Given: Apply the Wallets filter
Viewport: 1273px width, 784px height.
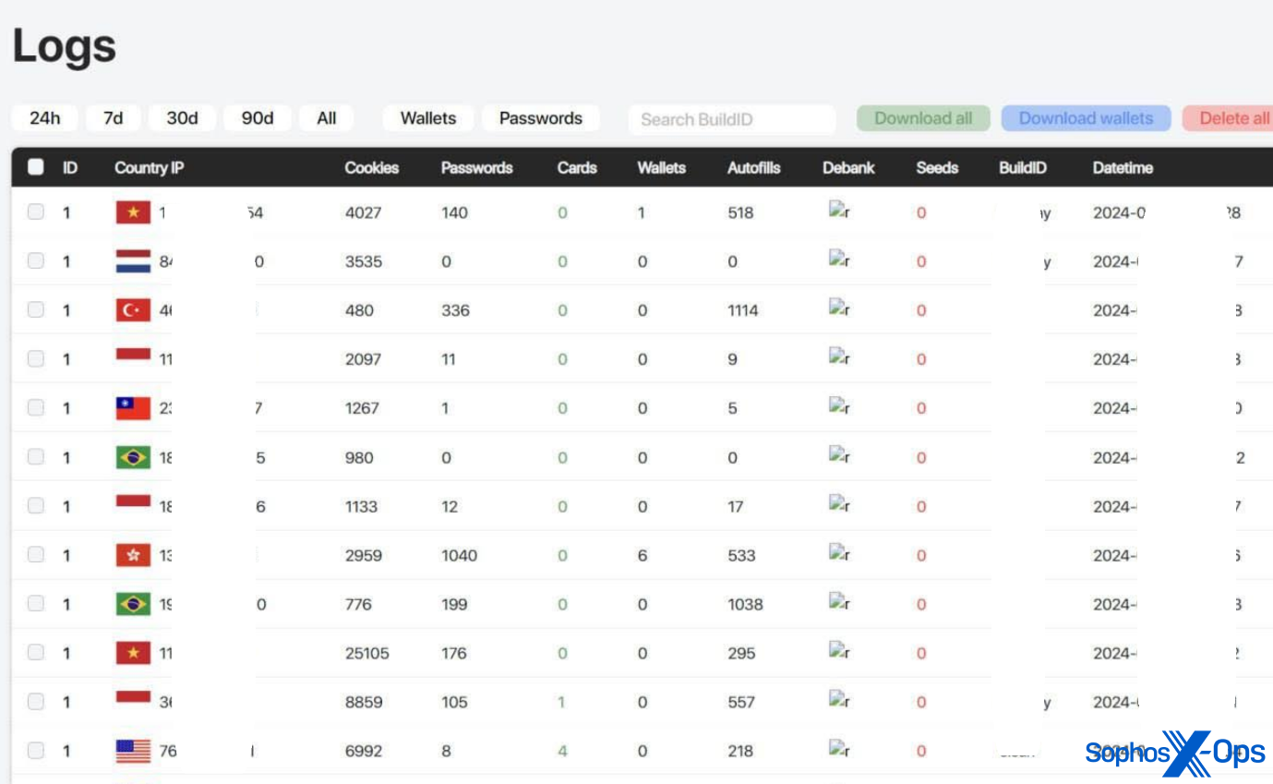Looking at the screenshot, I should [x=428, y=118].
